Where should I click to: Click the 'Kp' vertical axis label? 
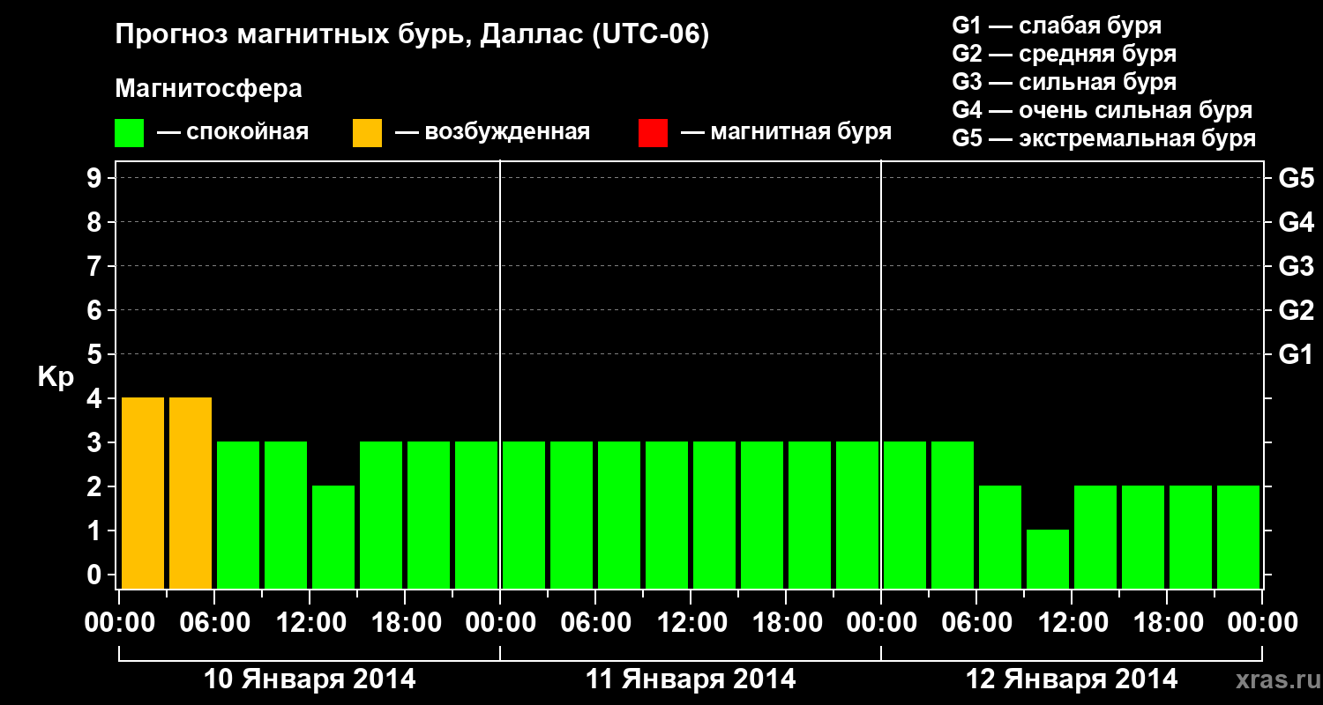coord(56,377)
